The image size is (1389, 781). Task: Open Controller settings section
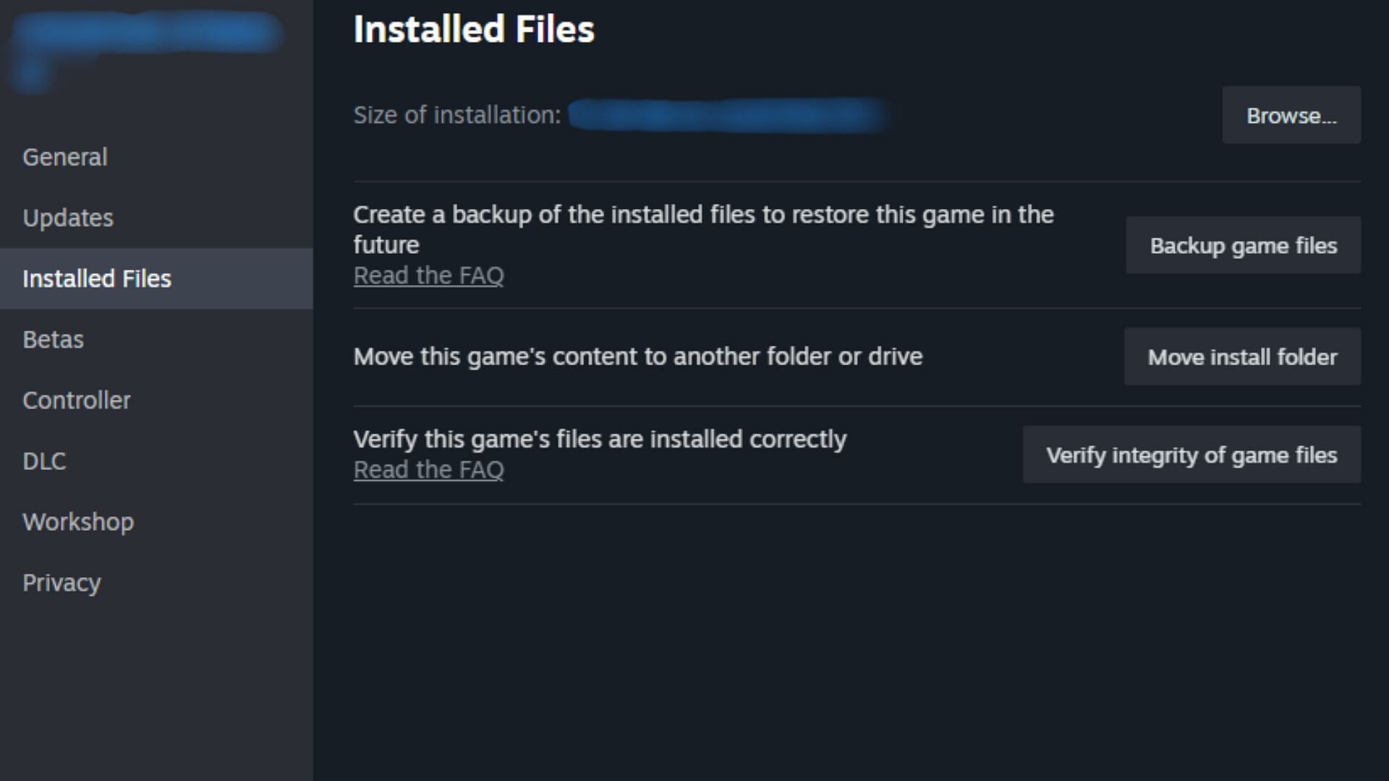tap(76, 400)
